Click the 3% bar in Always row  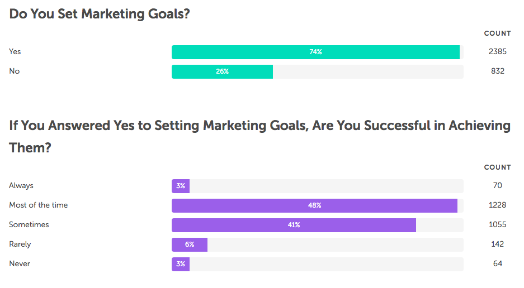pos(181,186)
